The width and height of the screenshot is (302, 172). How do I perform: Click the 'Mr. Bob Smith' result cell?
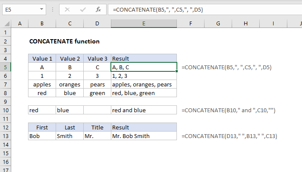pos(144,136)
